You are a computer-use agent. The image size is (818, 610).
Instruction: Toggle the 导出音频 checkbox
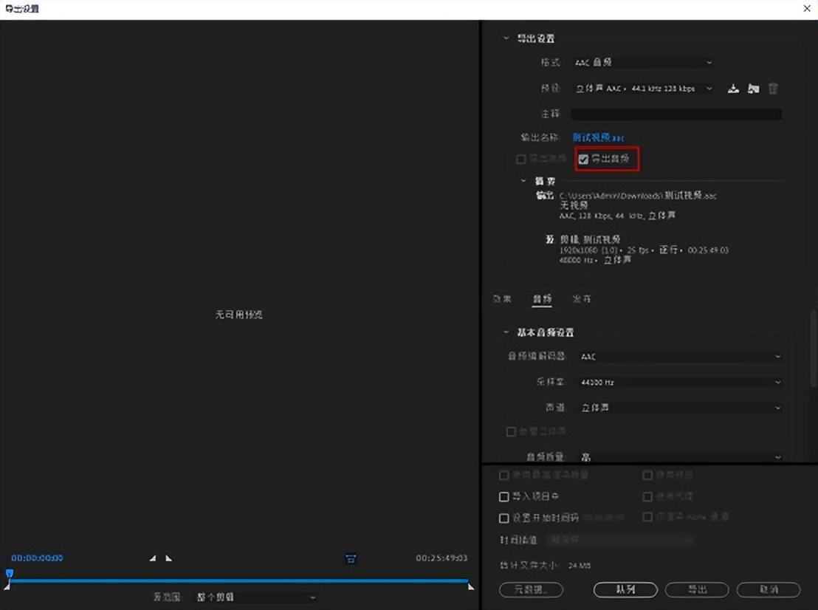click(584, 159)
